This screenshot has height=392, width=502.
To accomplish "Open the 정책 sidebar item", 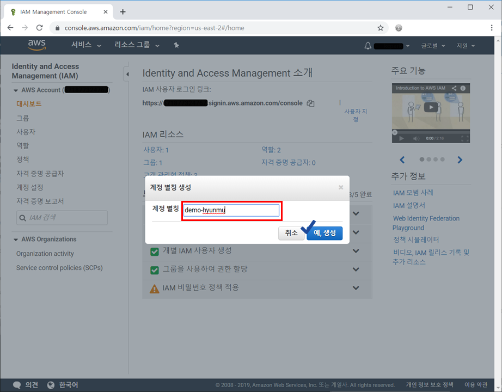I will tap(23, 160).
